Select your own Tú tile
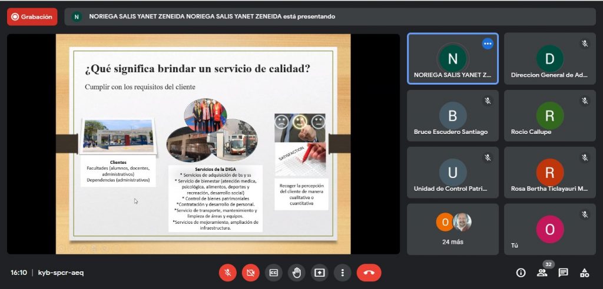Image resolution: width=603 pixels, height=289 pixels. (550, 229)
